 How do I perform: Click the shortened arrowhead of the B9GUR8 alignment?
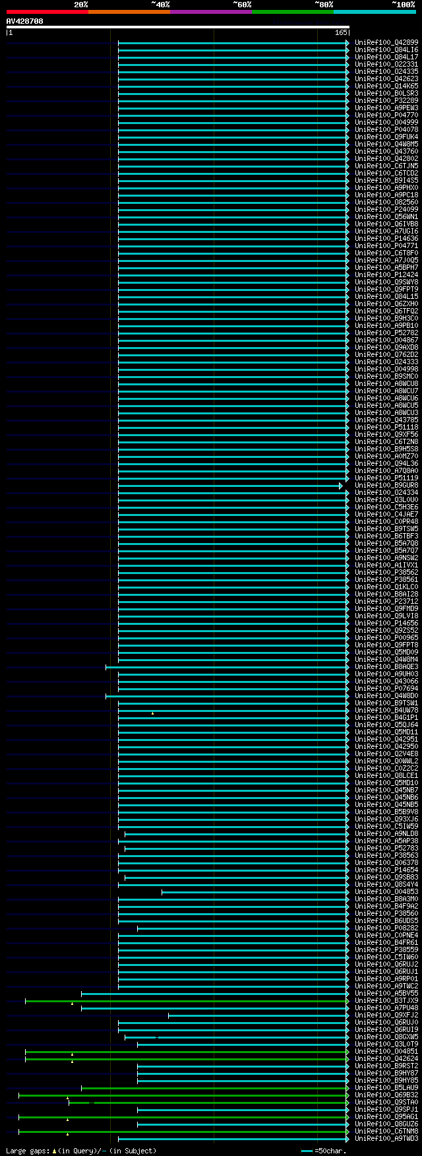click(341, 486)
